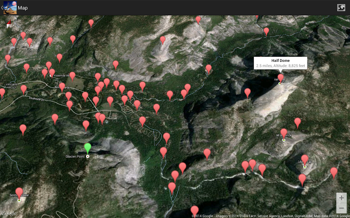Image resolution: width=350 pixels, height=218 pixels.
Task: Click the Google logo on the map
Action: (x=8, y=213)
